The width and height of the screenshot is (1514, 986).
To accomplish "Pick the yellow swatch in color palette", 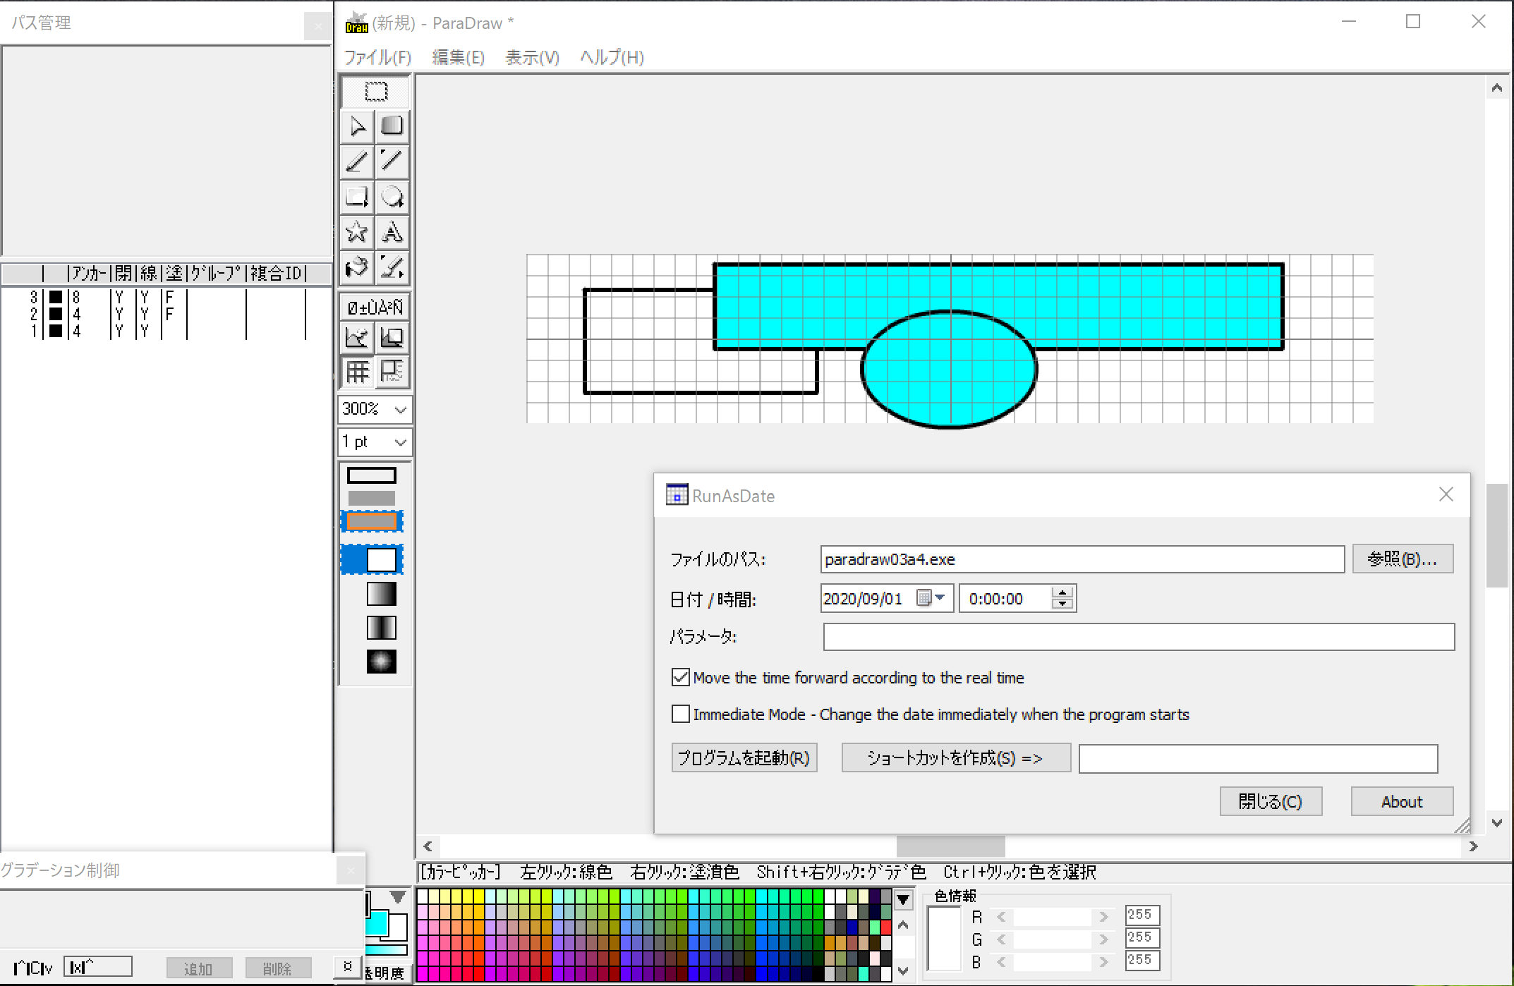I will coord(479,897).
